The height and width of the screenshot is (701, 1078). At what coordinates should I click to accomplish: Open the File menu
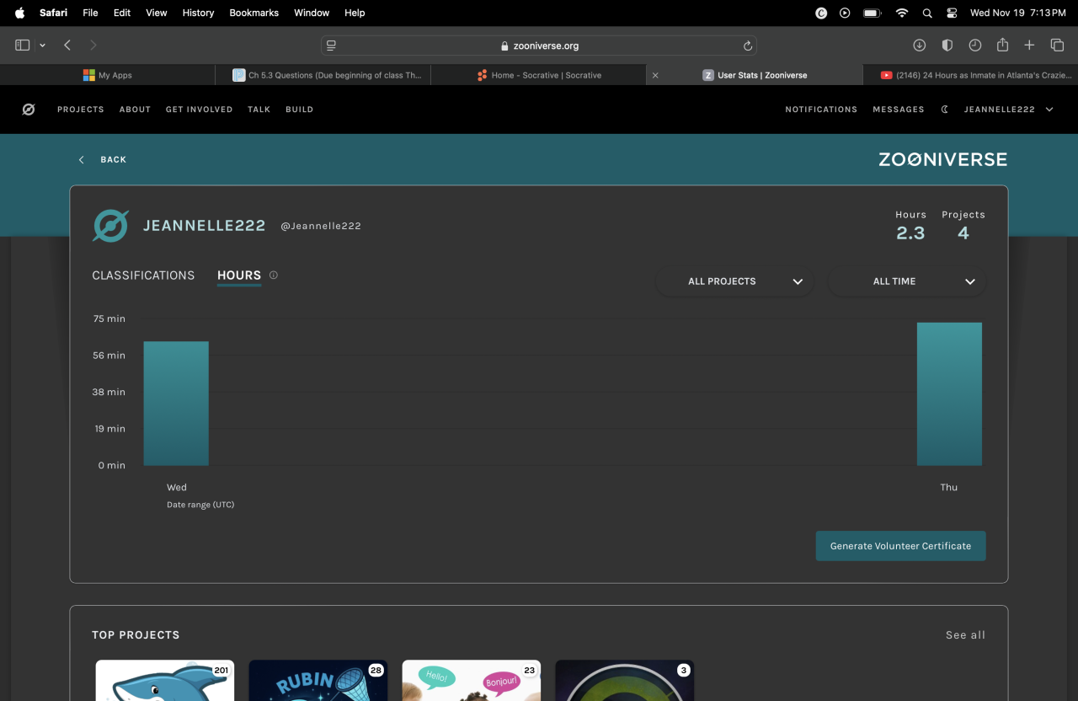tap(90, 13)
